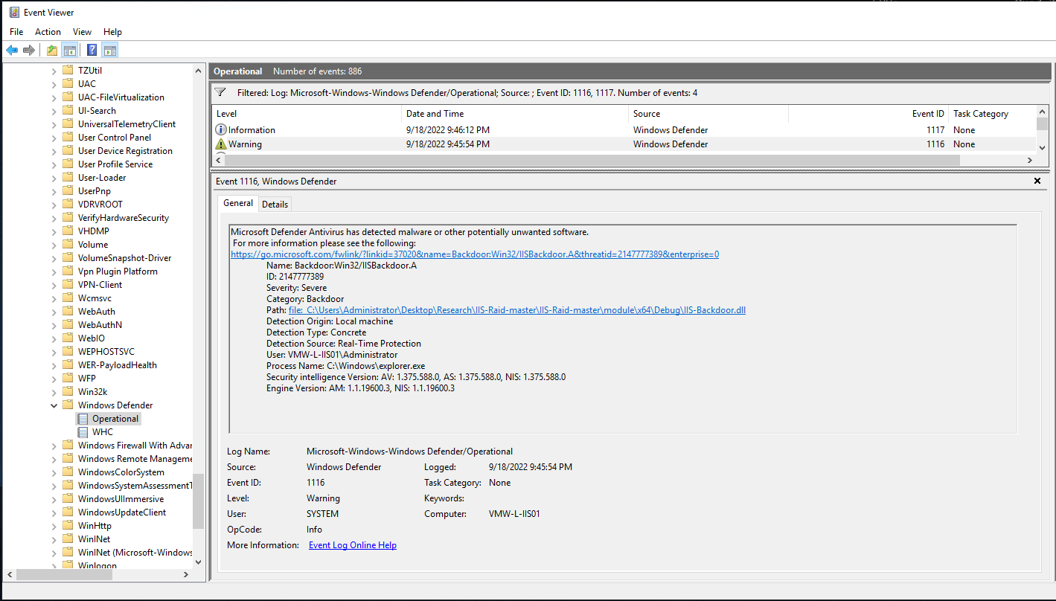This screenshot has width=1056, height=601.
Task: Click the Operational log icon in tree
Action: [x=83, y=419]
